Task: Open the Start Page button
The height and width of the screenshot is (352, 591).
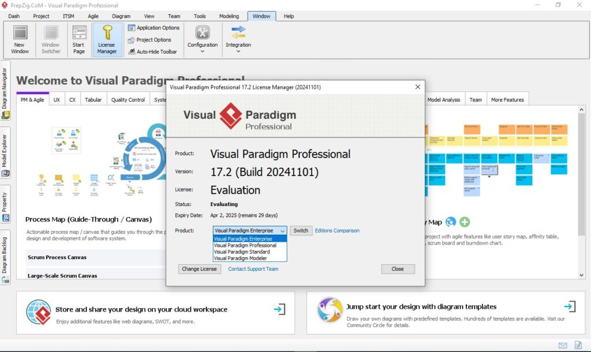Action: [x=78, y=40]
